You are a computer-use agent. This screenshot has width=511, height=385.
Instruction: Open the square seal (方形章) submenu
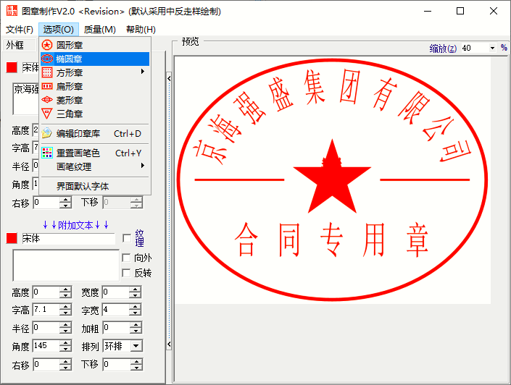pyautogui.click(x=95, y=72)
